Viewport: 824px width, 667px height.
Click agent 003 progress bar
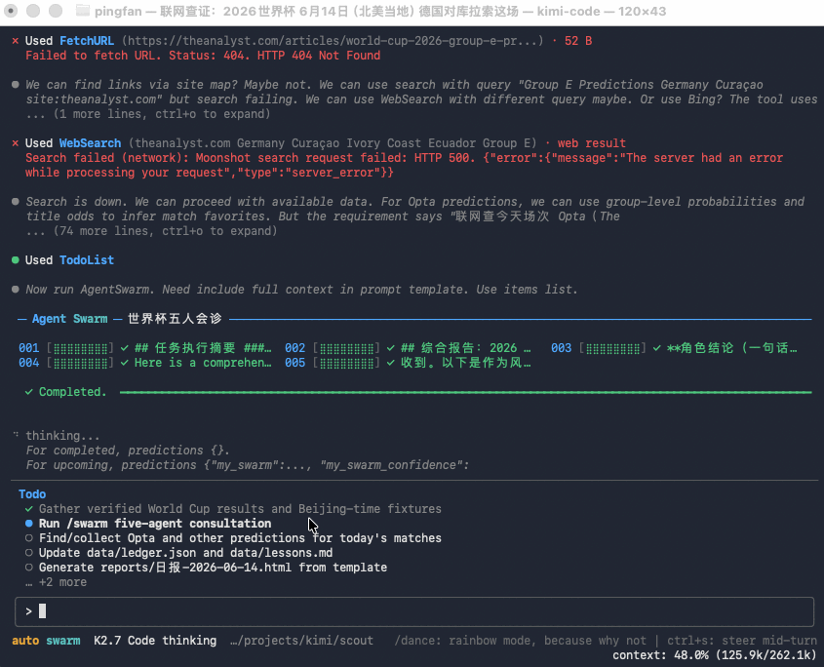(x=612, y=348)
